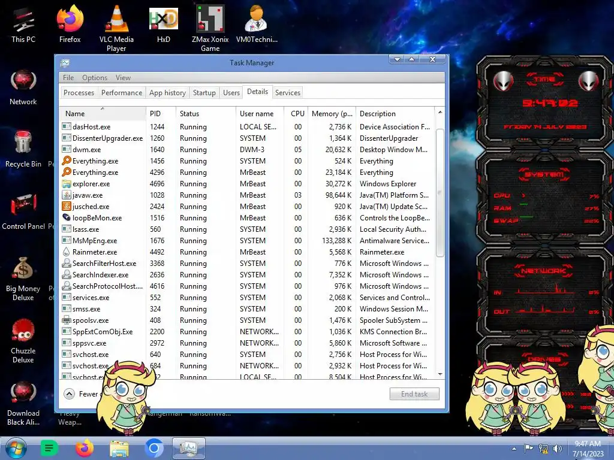Open Download Black Ali... desktop icon

click(23, 403)
